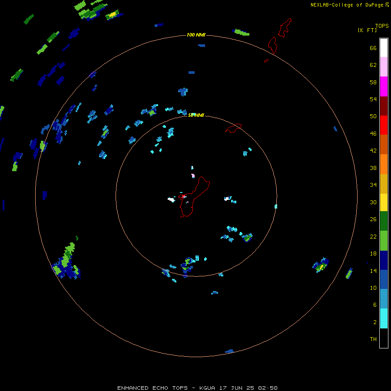The image size is (391, 391).
Task: Click the gold legend swatch
Action: 384,184
